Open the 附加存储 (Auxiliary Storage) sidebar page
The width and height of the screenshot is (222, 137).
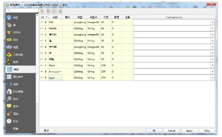click(21, 92)
